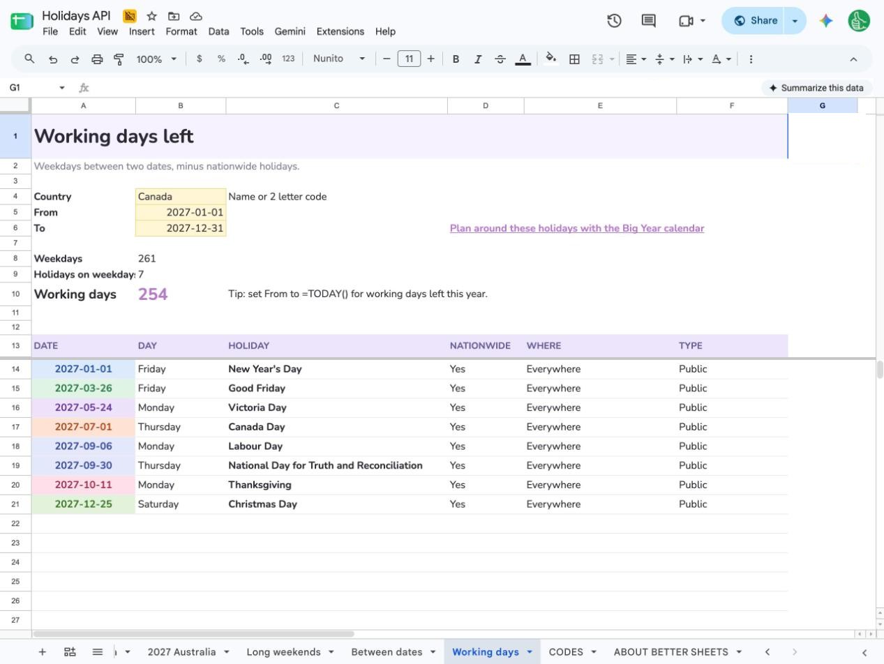Open the Gemini sparkle icon

826,21
